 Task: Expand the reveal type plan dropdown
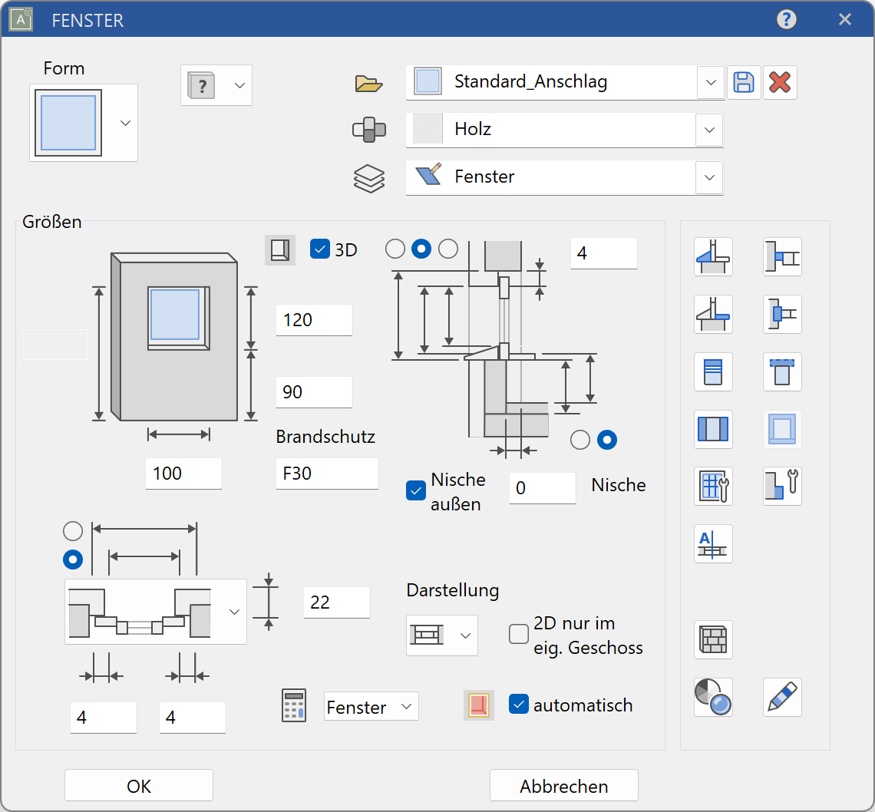pos(234,612)
